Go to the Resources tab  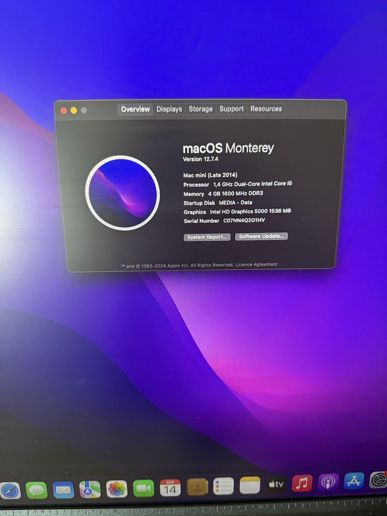[266, 108]
